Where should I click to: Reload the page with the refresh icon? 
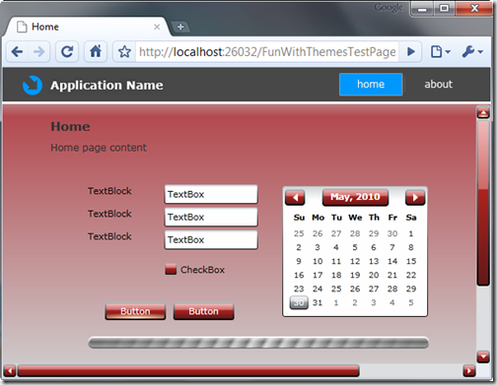67,52
